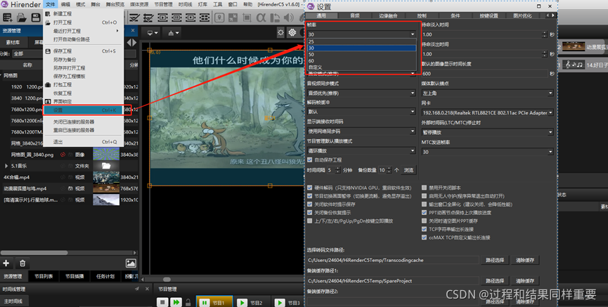Click the 浏览 browse button
This screenshot has width=608, height=307.
[408, 170]
